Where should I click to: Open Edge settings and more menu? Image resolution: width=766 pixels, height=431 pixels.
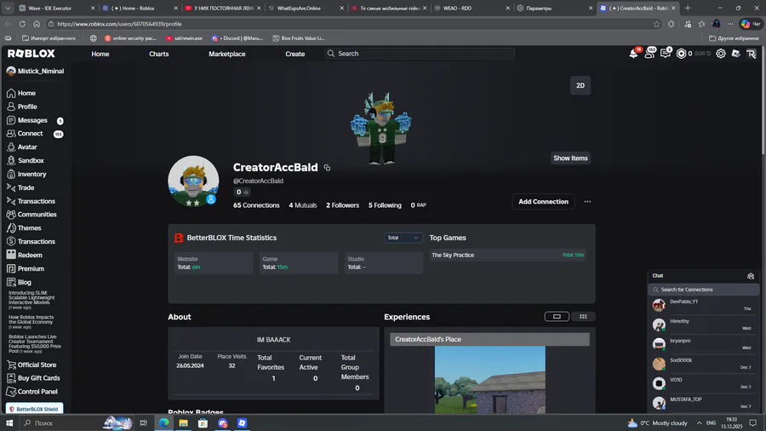[730, 24]
